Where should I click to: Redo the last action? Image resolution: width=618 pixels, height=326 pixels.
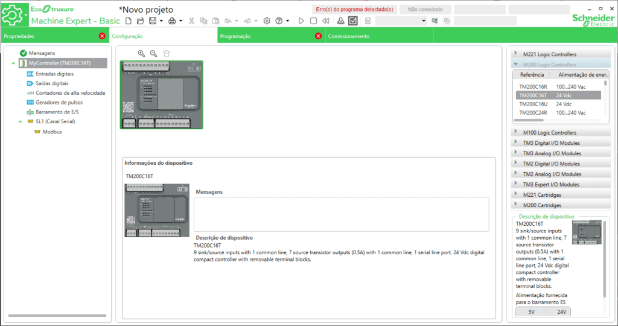(247, 21)
